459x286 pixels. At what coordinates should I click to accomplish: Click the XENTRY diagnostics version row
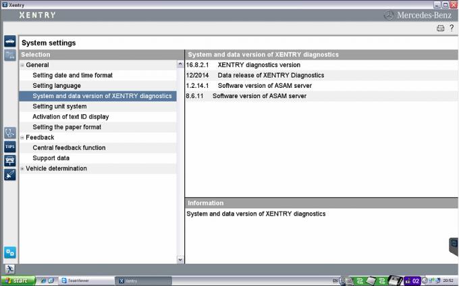pos(321,65)
